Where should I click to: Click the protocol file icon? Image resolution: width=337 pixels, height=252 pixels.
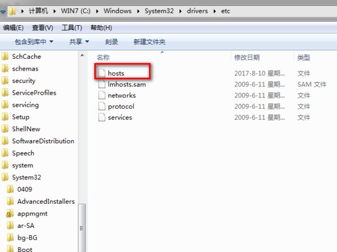pos(102,106)
